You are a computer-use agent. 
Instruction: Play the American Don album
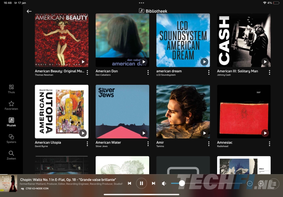click(x=144, y=62)
